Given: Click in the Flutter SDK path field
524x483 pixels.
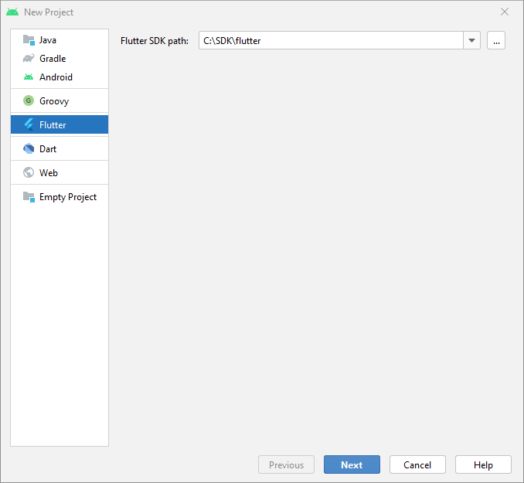Looking at the screenshot, I should (331, 40).
